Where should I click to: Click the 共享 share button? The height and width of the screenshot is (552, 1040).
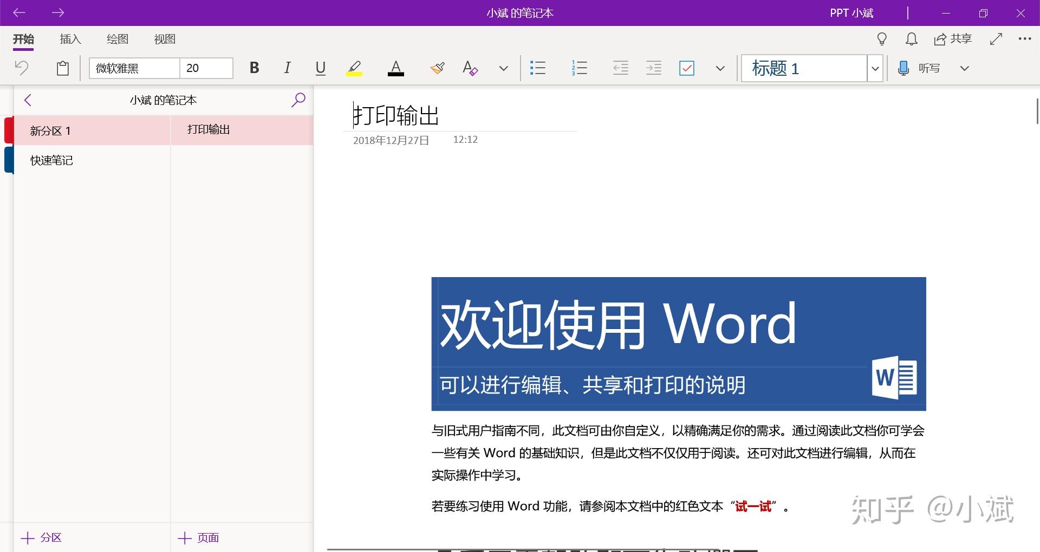point(953,39)
